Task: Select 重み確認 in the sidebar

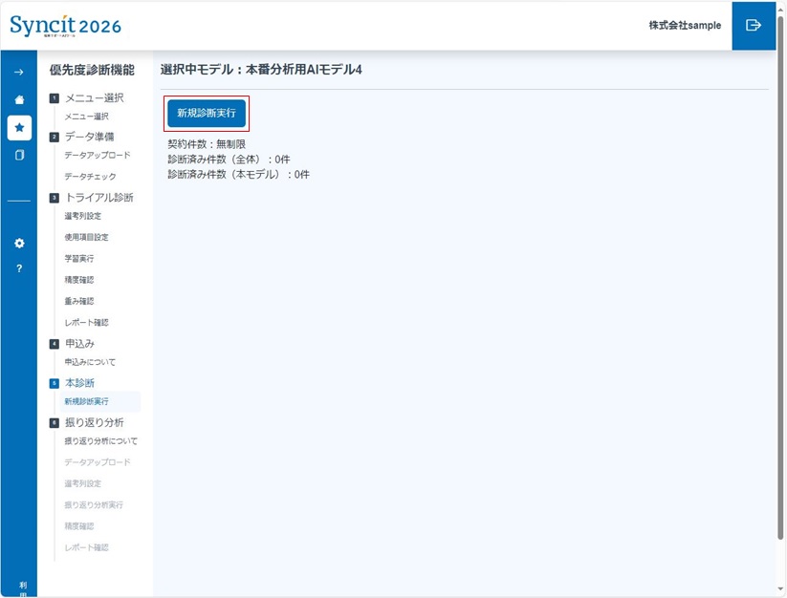Action: click(80, 300)
